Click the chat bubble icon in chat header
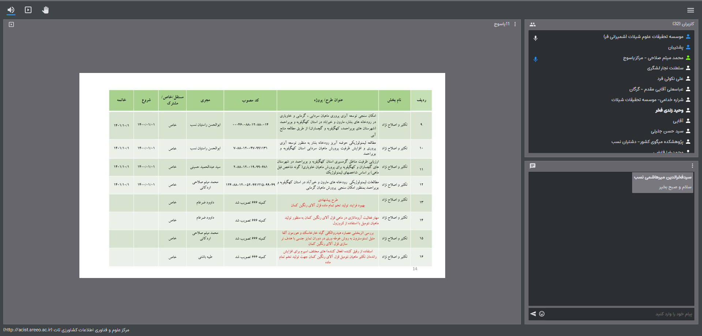 [532, 166]
